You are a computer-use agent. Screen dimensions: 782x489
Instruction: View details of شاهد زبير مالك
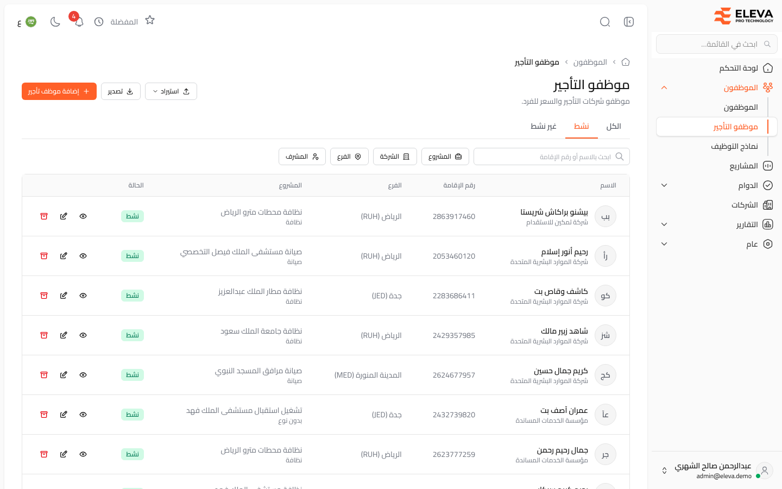click(83, 335)
